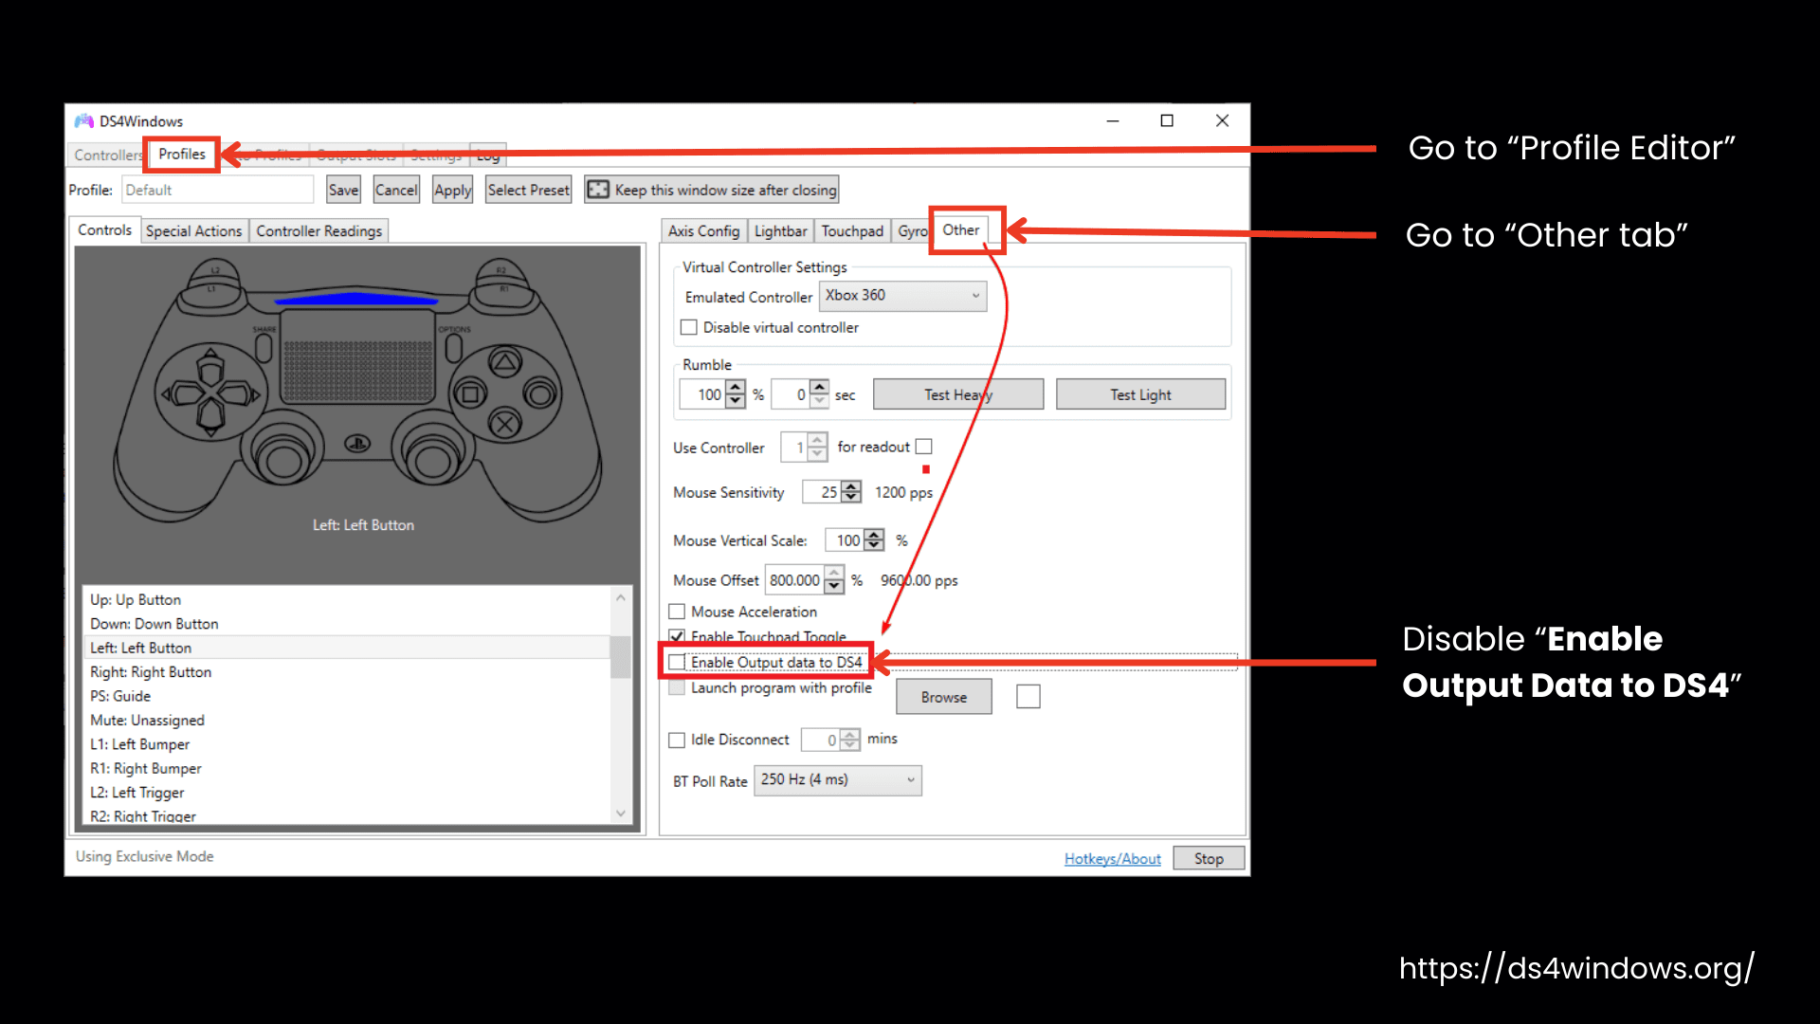Image resolution: width=1820 pixels, height=1024 pixels.
Task: Open the Axis Config tab
Action: (x=703, y=230)
